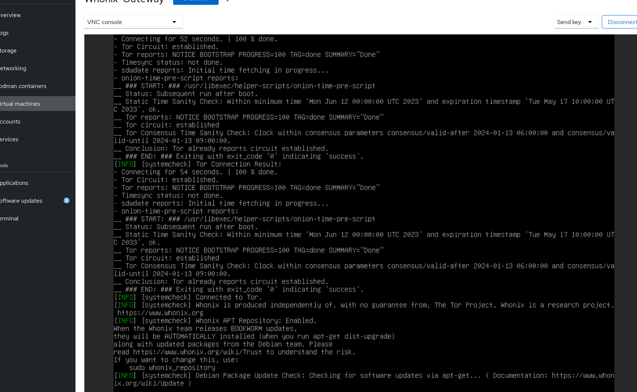Expand the Send key dropdown
Screen dimensions: 637x392
click(x=576, y=22)
